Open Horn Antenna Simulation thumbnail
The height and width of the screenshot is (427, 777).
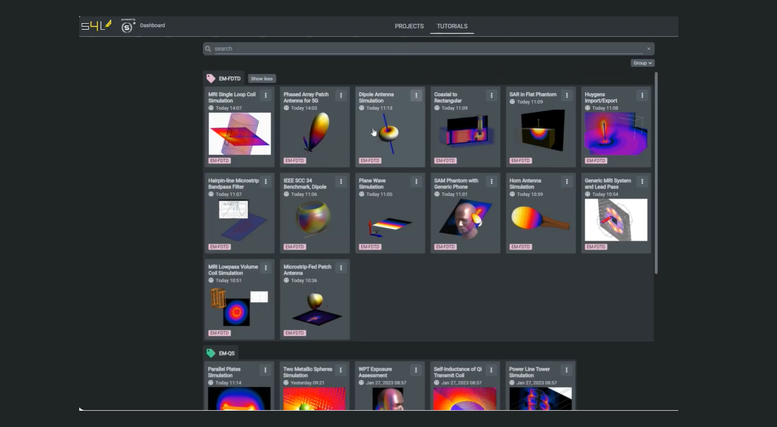(541, 220)
